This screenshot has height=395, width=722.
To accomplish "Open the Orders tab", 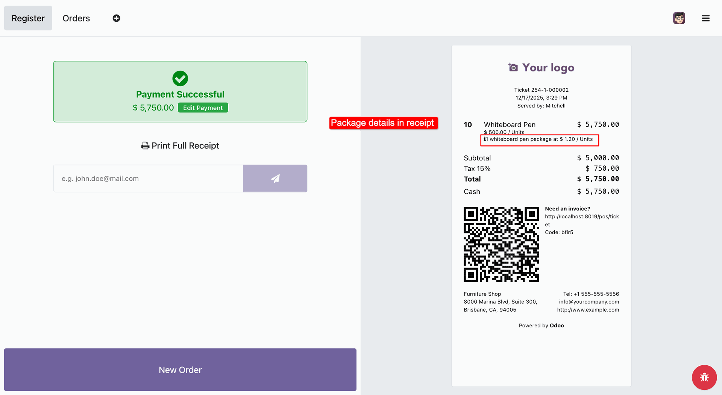I will 76,18.
